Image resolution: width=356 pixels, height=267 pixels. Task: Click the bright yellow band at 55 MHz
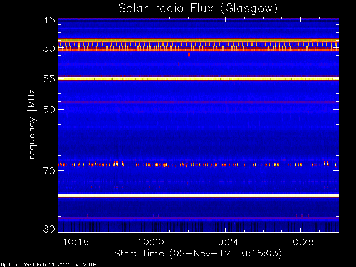coord(199,78)
